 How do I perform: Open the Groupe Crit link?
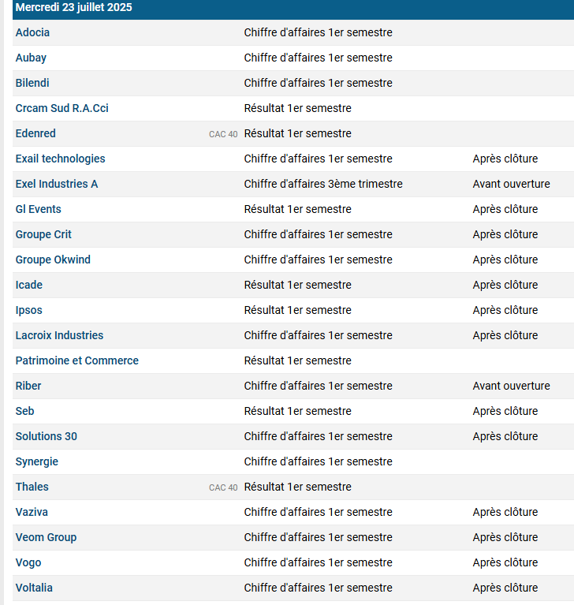(x=43, y=234)
